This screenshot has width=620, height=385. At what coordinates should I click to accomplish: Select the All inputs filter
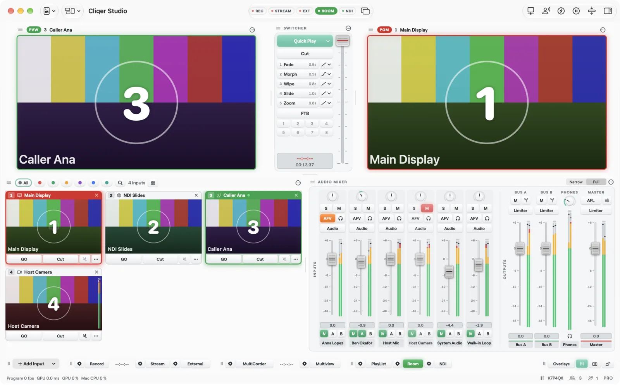click(x=24, y=183)
